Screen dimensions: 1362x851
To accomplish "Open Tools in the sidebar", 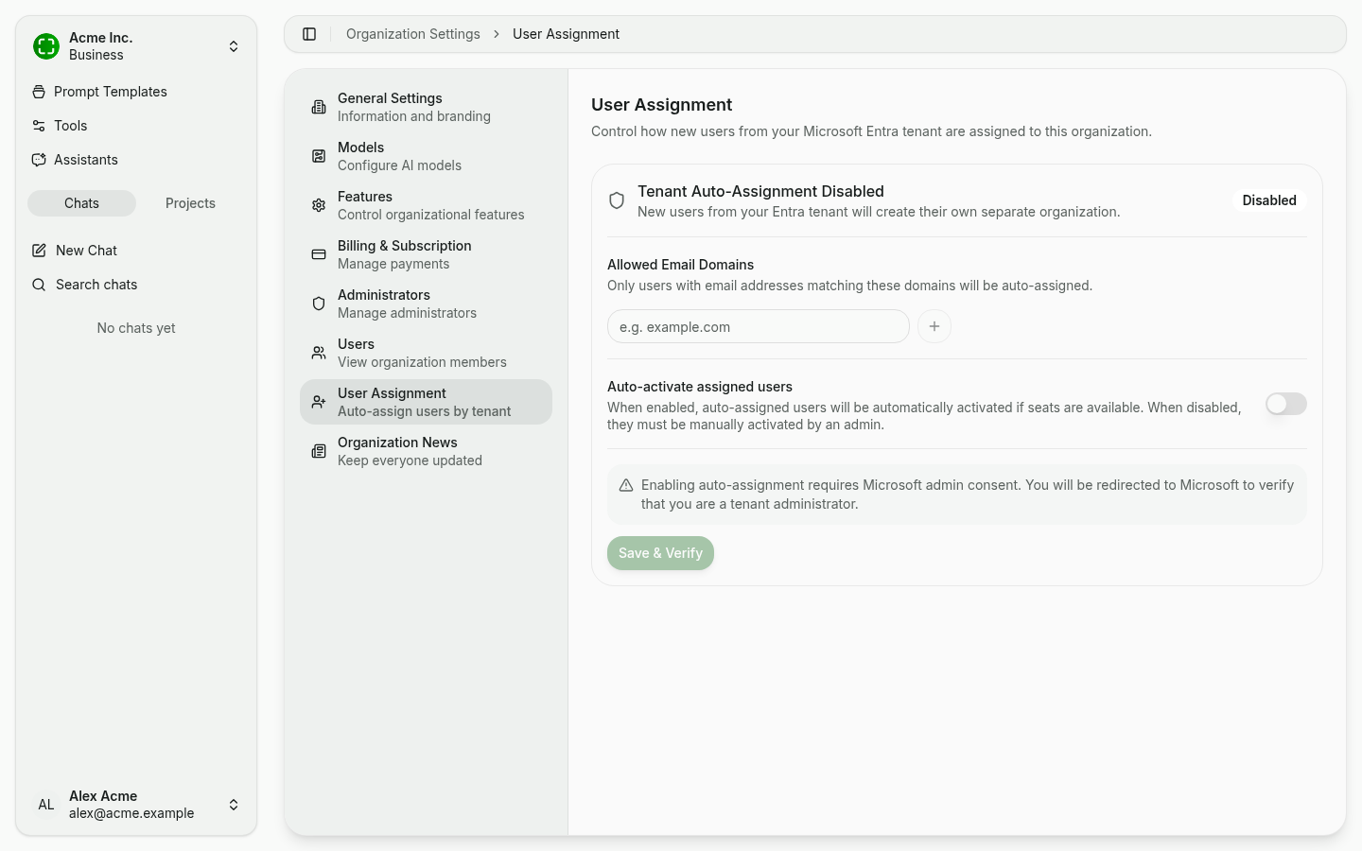I will coord(136,126).
